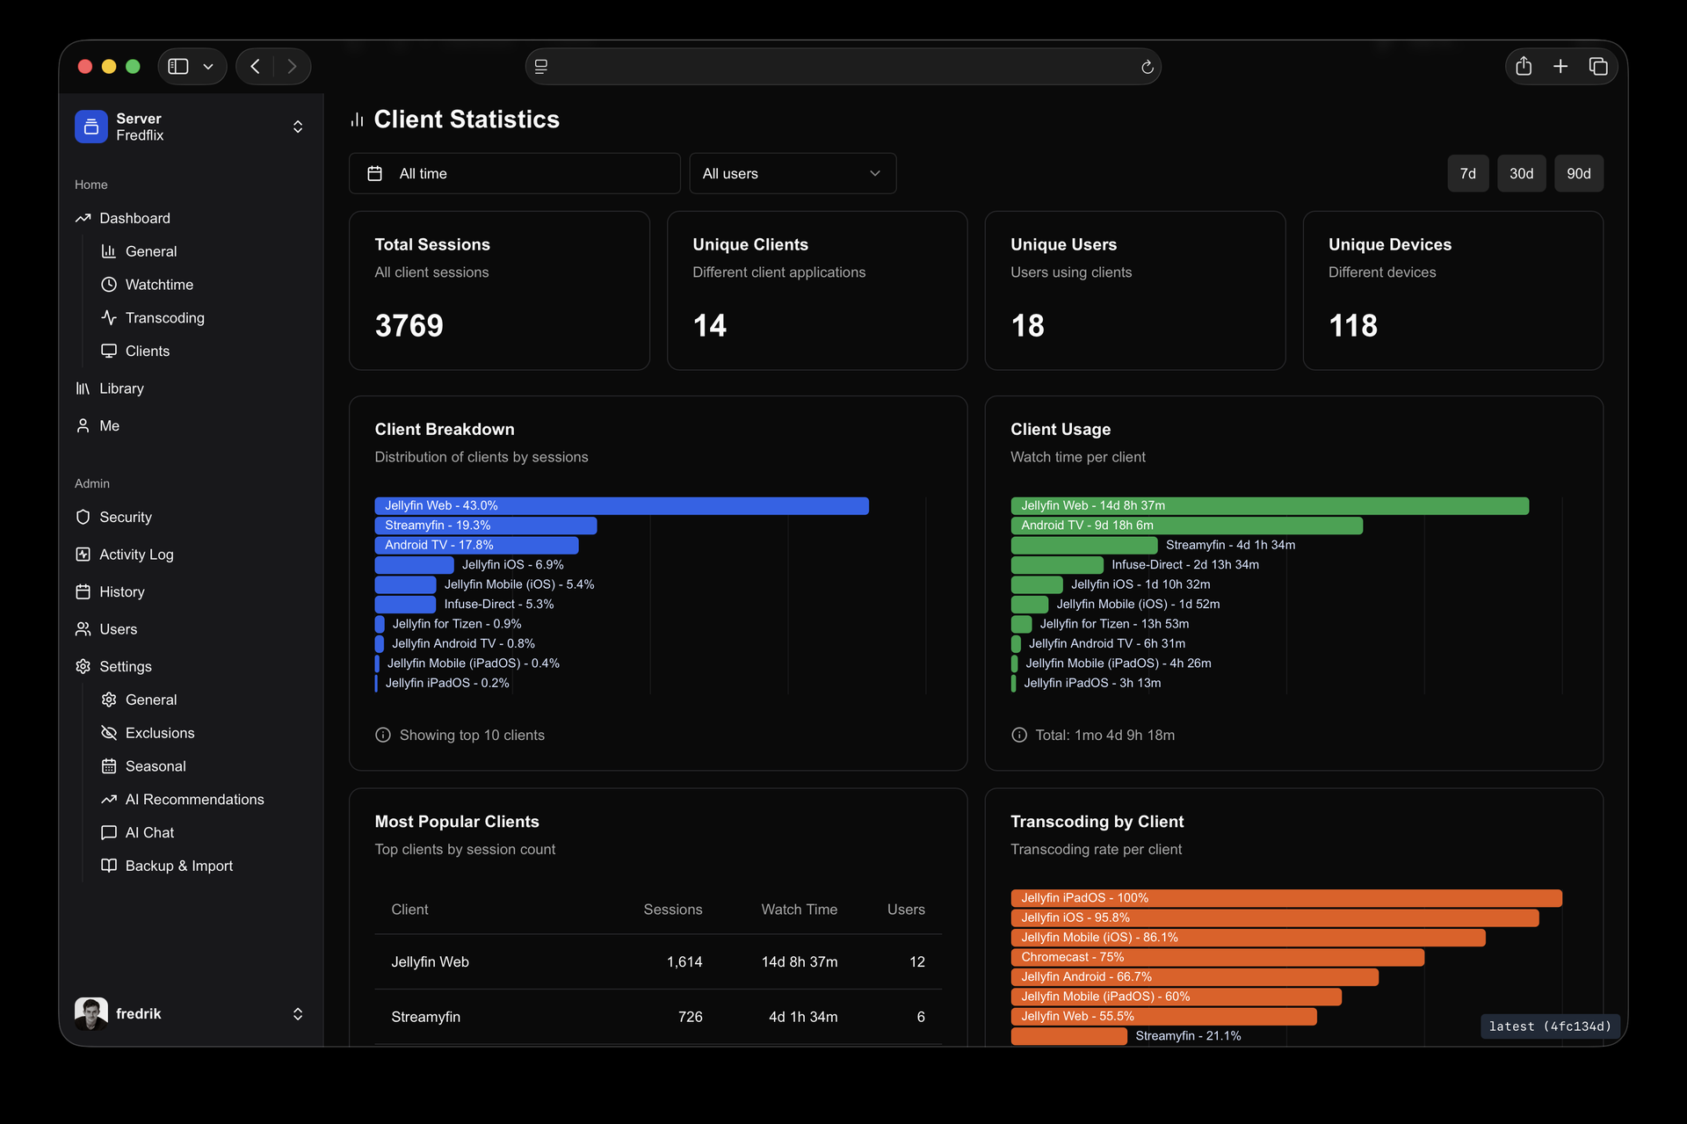Open the All users filter dropdown
The width and height of the screenshot is (1687, 1124).
(793, 173)
